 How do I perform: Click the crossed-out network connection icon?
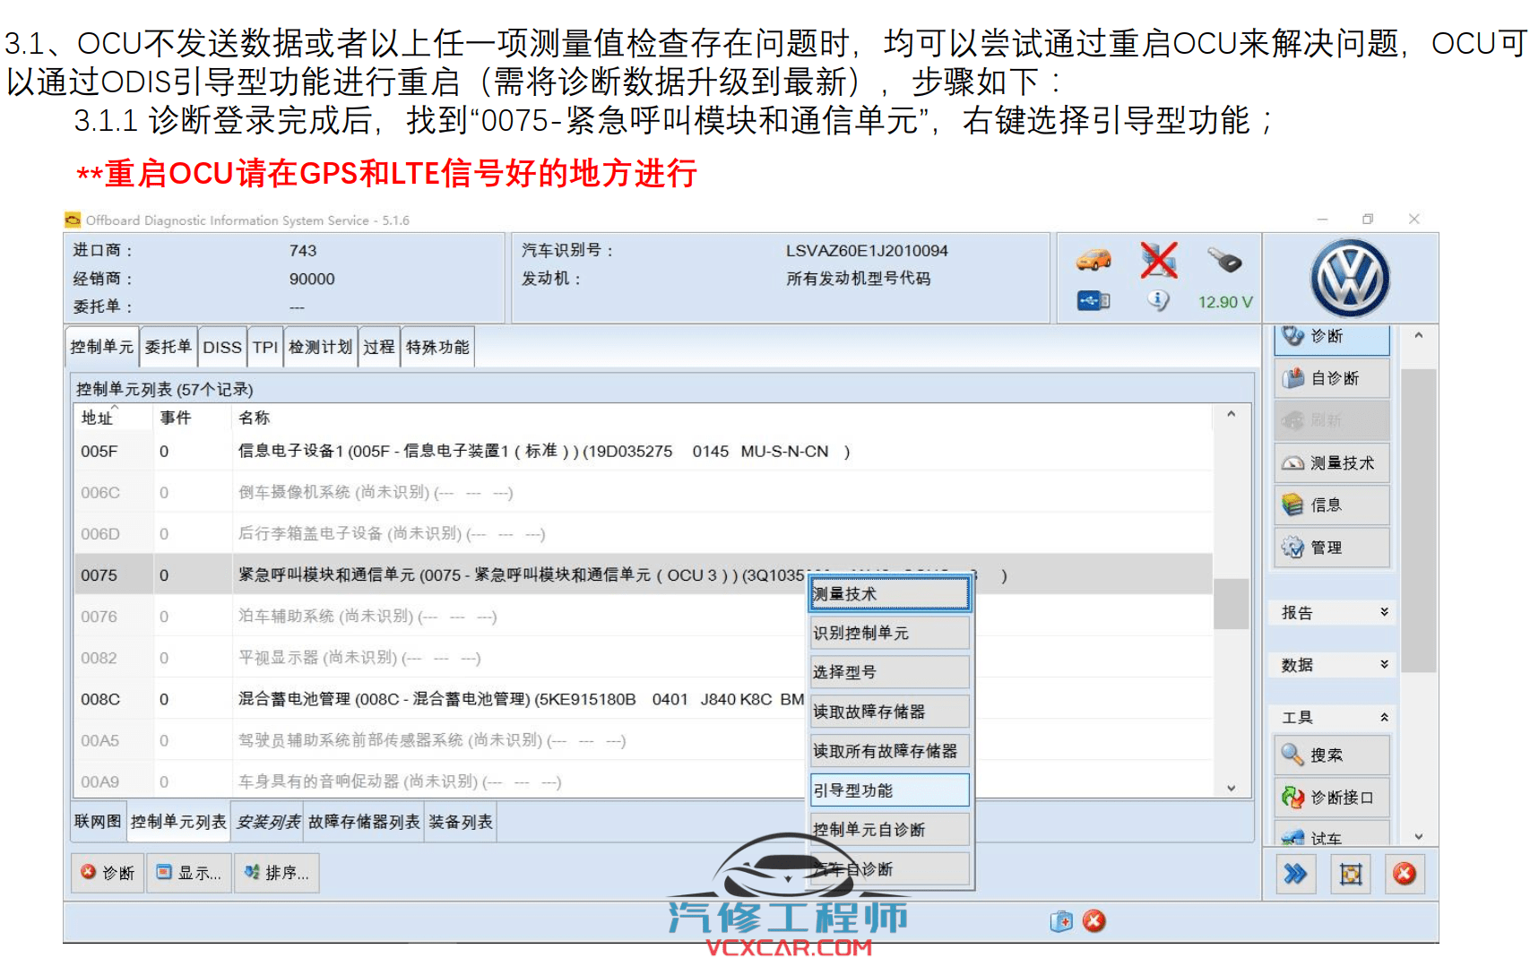click(x=1159, y=261)
